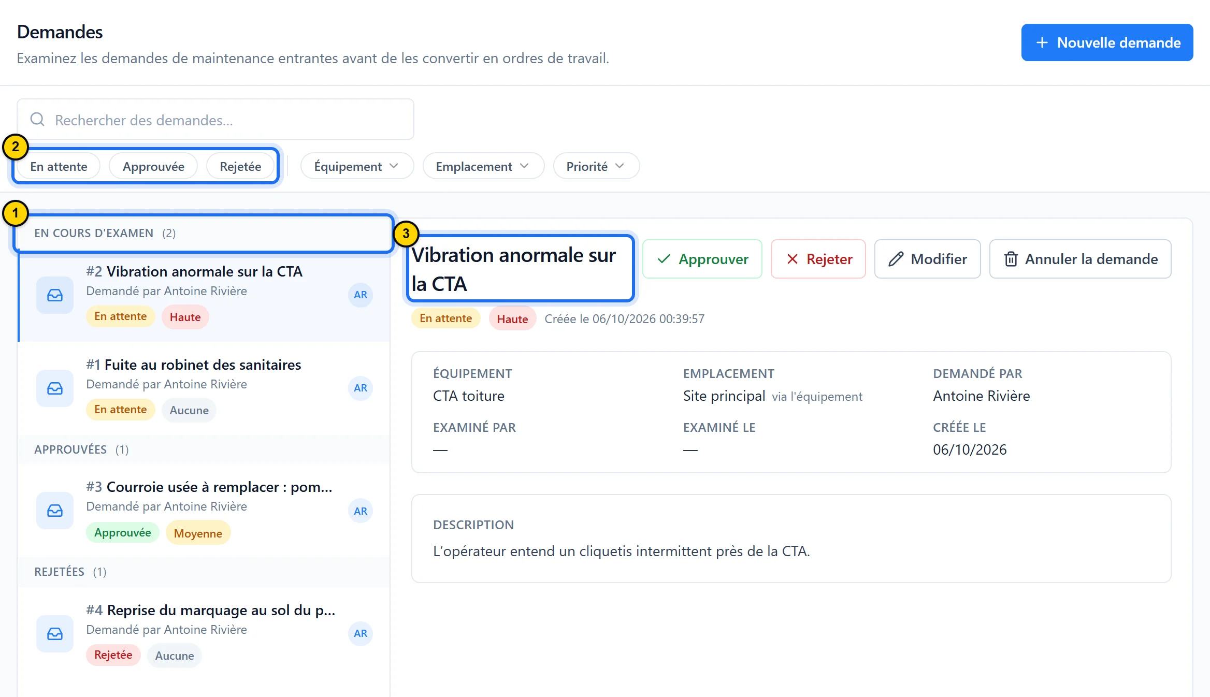Approve the request with Approuver
The image size is (1210, 697).
[702, 259]
